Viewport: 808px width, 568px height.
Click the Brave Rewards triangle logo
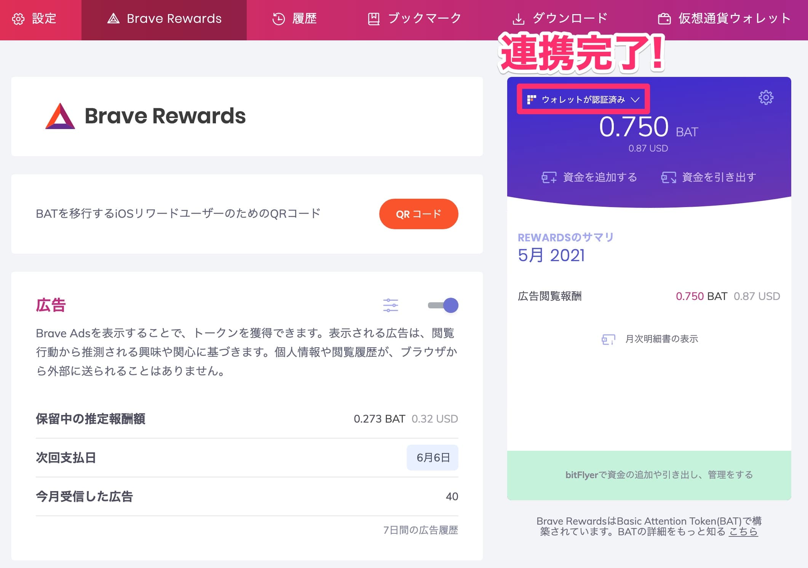[x=60, y=116]
